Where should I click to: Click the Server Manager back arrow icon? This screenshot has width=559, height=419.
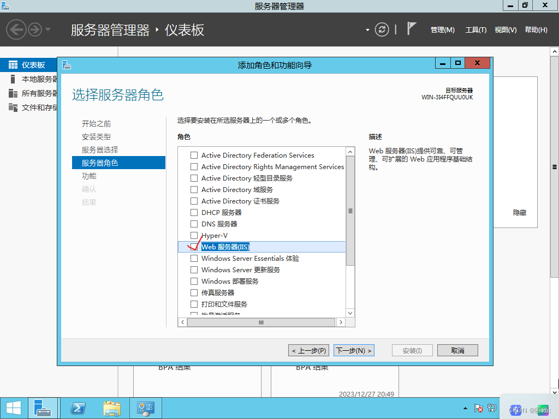coord(16,29)
